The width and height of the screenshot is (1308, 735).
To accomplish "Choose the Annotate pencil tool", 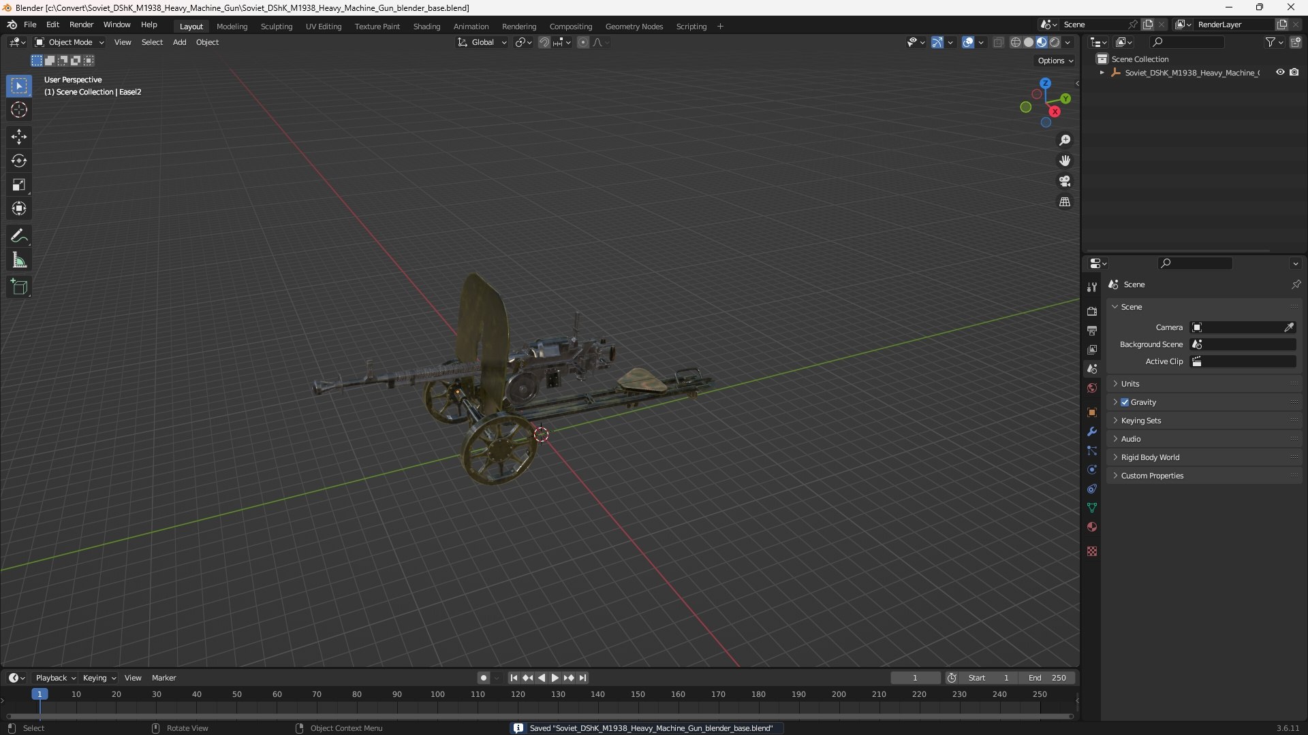I will [x=19, y=236].
